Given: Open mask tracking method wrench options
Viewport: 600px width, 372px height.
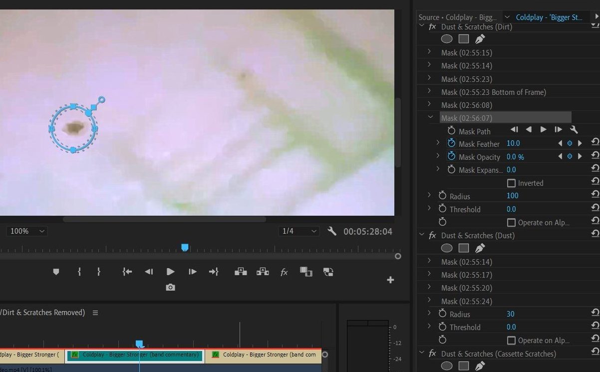Looking at the screenshot, I should (574, 130).
